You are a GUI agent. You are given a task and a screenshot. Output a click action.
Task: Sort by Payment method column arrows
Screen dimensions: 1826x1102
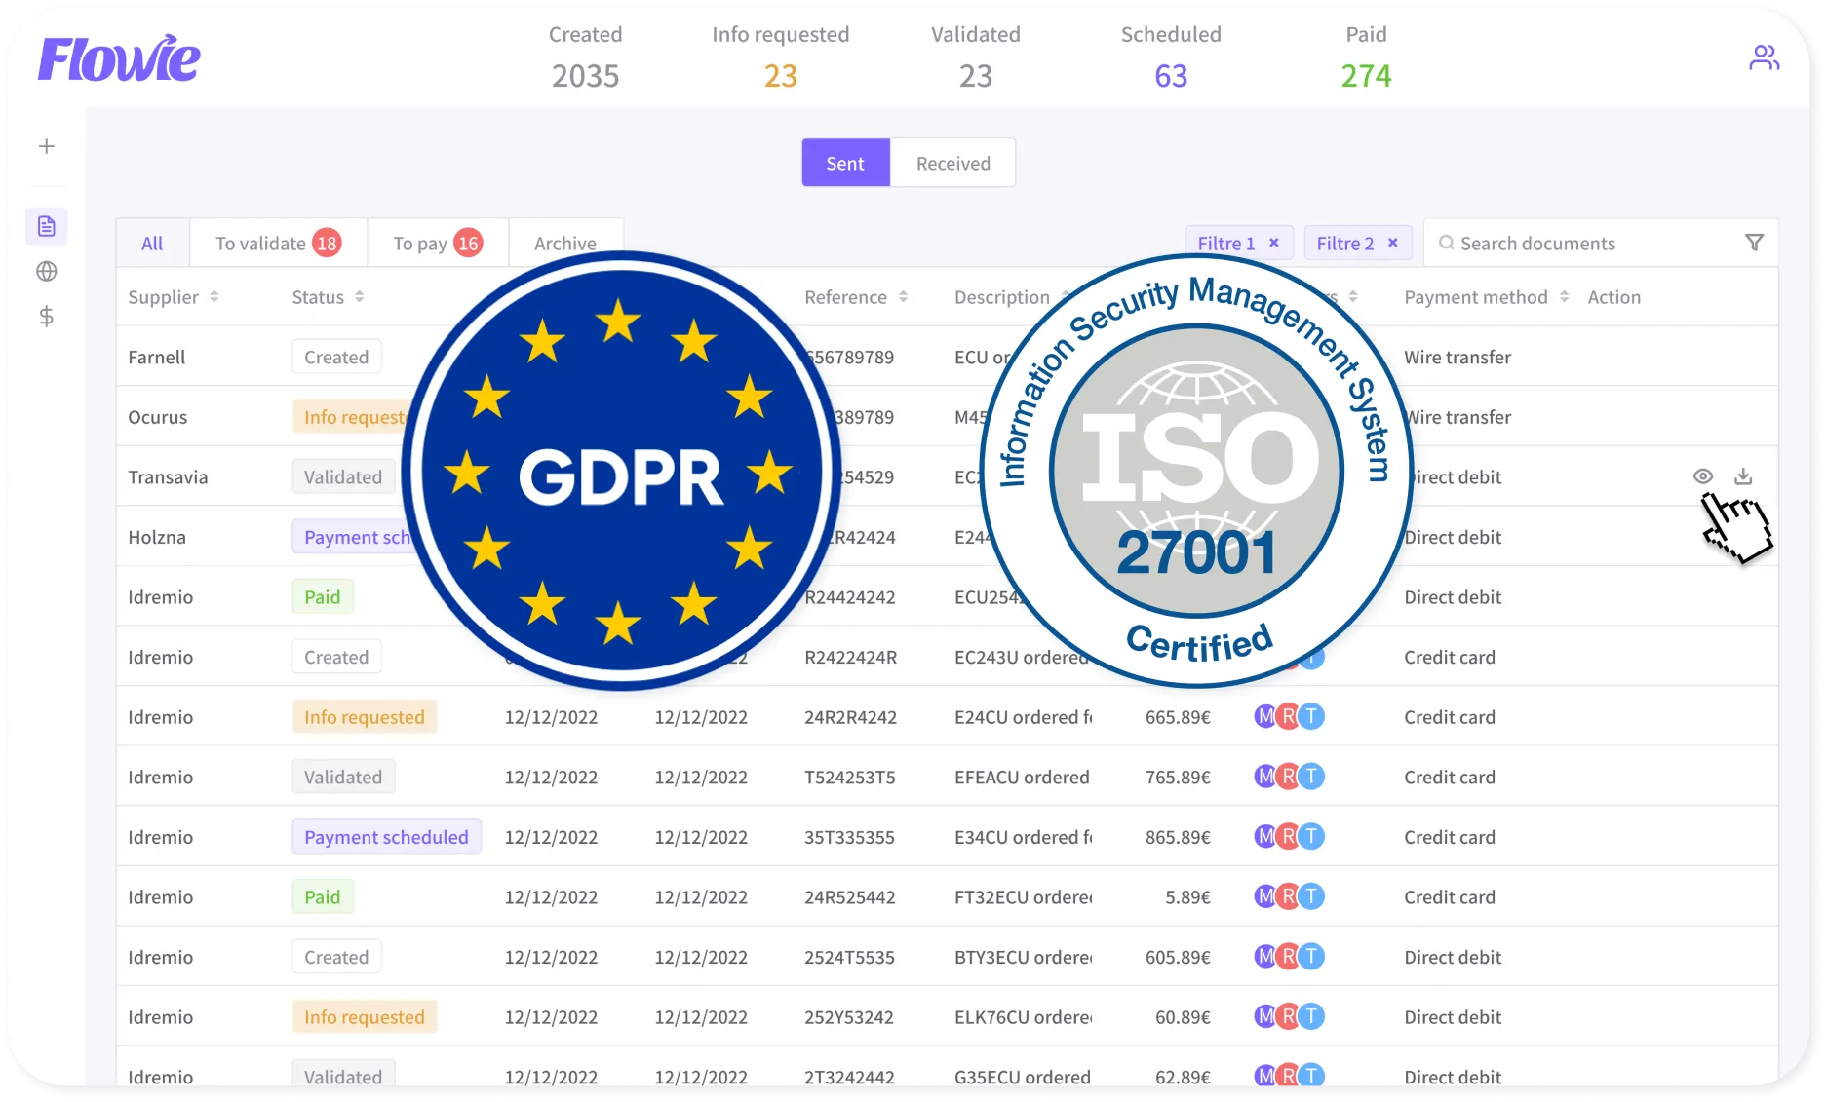(1564, 296)
